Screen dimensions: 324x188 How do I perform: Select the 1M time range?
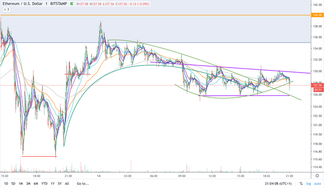[x=21, y=183]
